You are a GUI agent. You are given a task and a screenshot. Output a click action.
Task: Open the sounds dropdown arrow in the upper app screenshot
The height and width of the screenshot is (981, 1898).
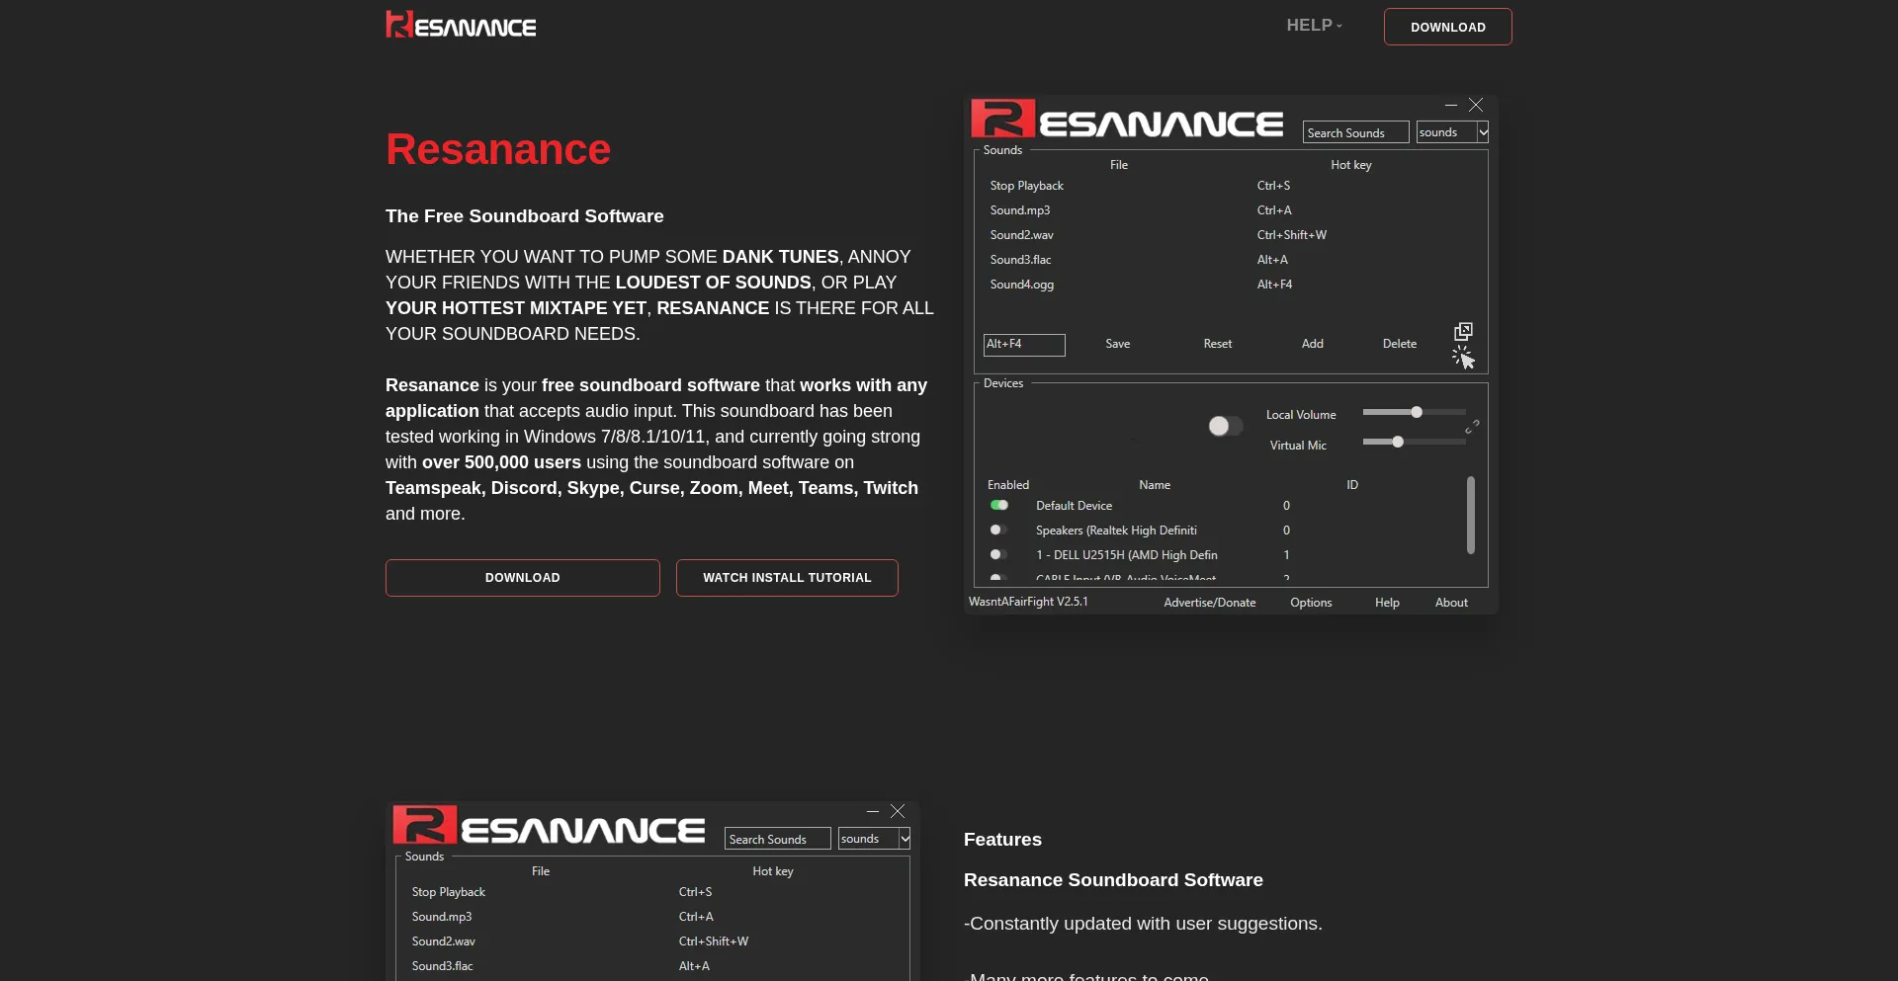1483,132
